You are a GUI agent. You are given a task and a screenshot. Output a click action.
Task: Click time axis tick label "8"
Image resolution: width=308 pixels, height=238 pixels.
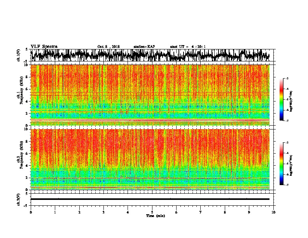225,212
